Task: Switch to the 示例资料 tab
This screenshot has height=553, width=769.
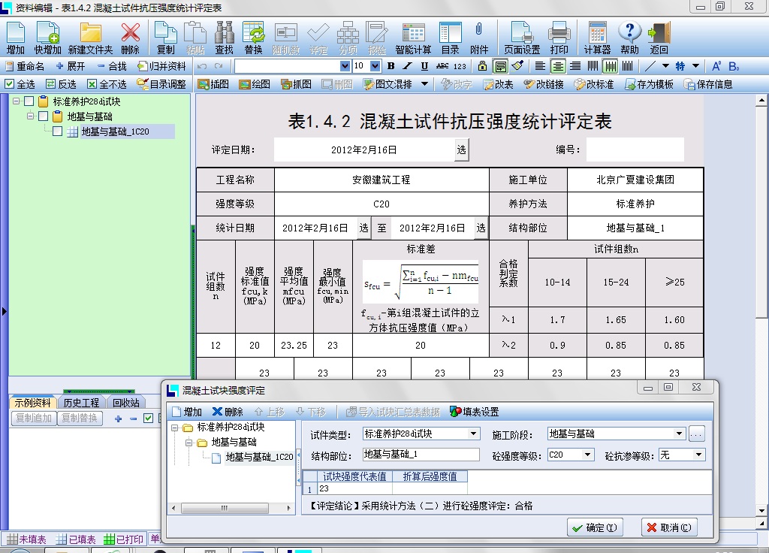Action: 32,403
